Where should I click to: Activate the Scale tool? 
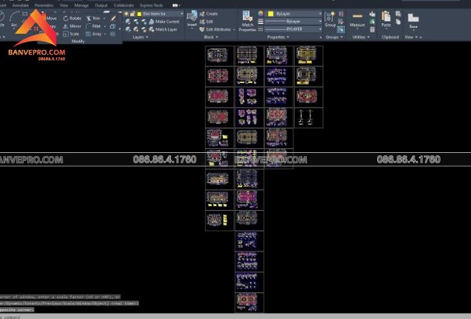tap(71, 34)
